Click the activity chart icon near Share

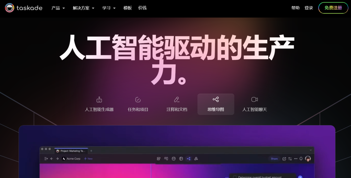tap(284, 159)
